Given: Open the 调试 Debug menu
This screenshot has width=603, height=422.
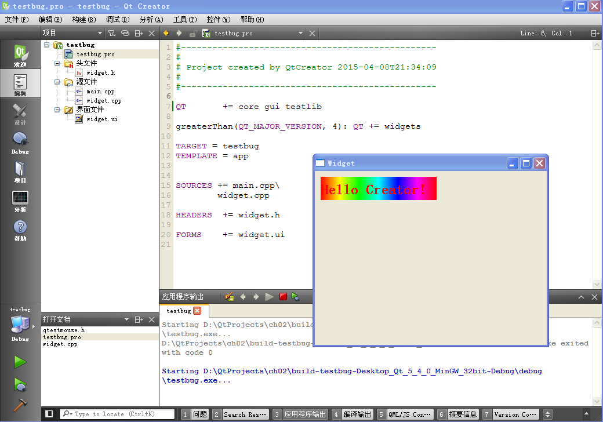Looking at the screenshot, I should [118, 20].
